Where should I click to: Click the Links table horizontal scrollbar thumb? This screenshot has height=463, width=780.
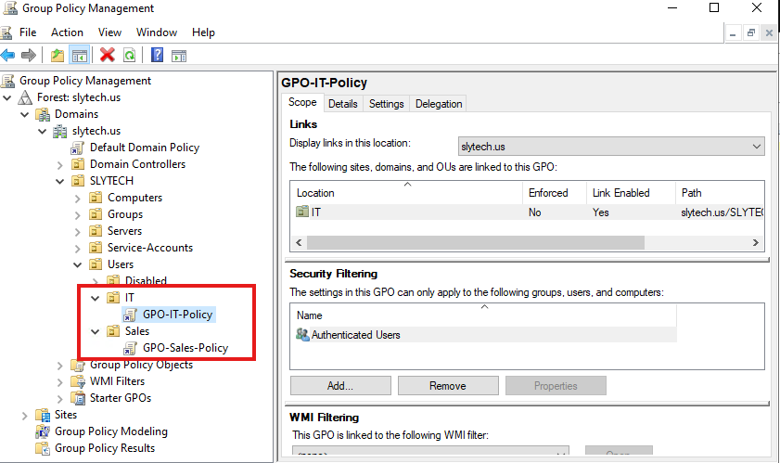[476, 243]
